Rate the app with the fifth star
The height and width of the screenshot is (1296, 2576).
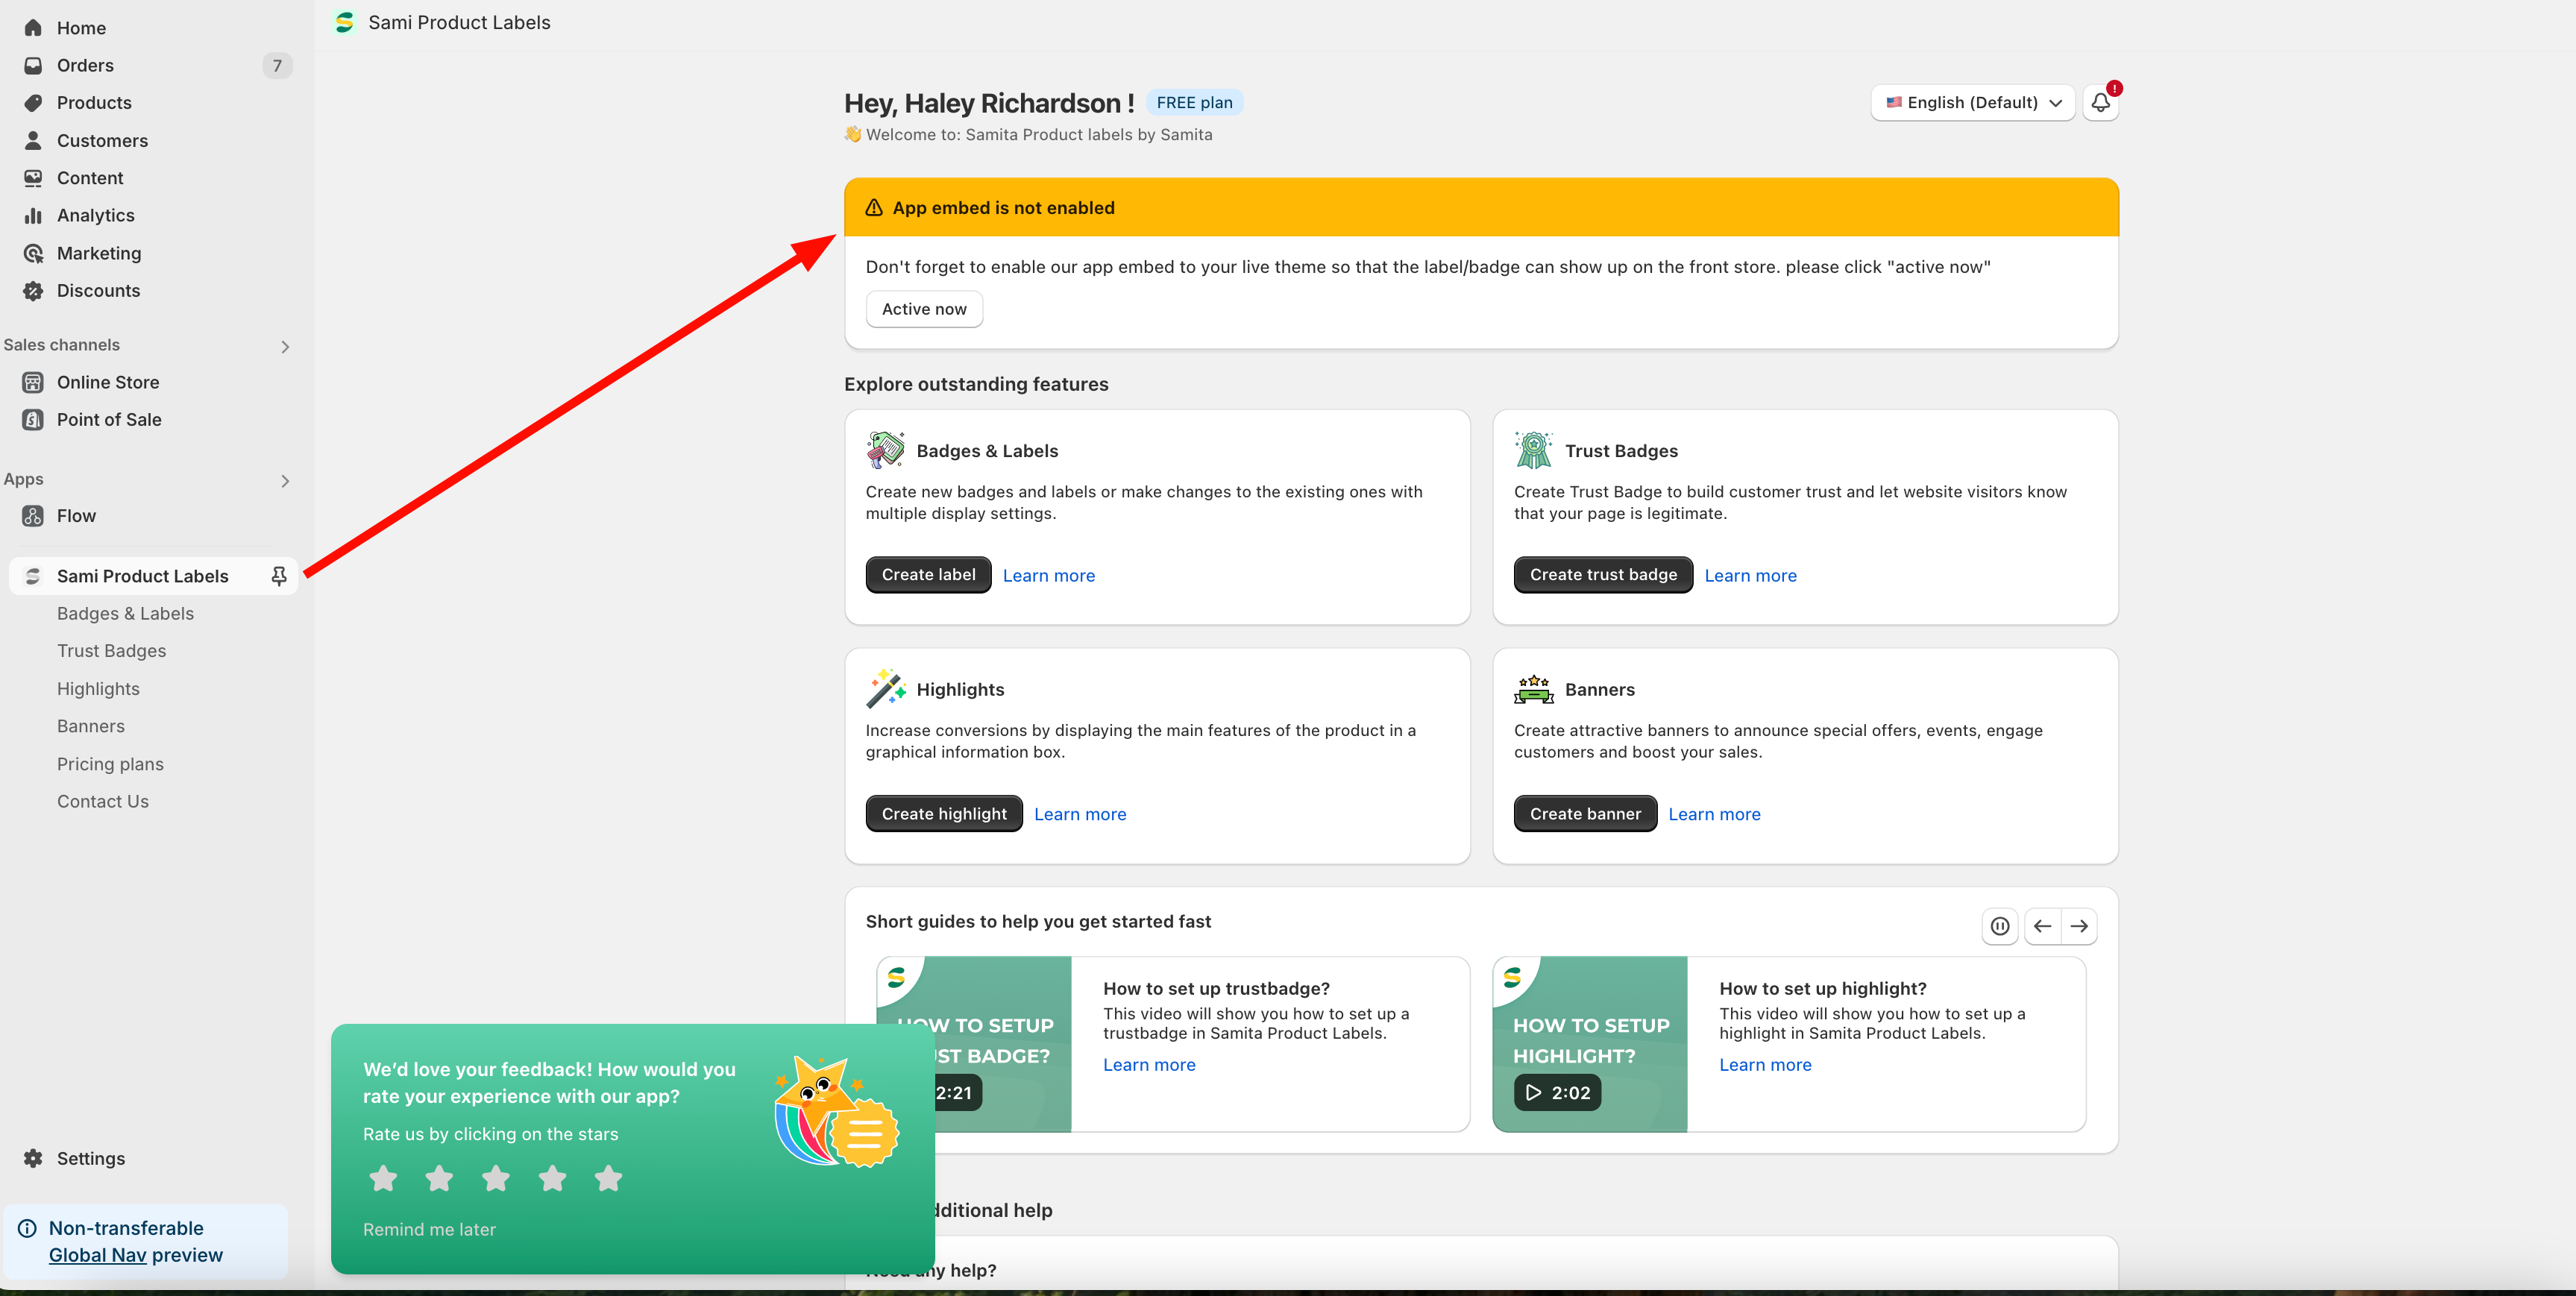point(608,1178)
